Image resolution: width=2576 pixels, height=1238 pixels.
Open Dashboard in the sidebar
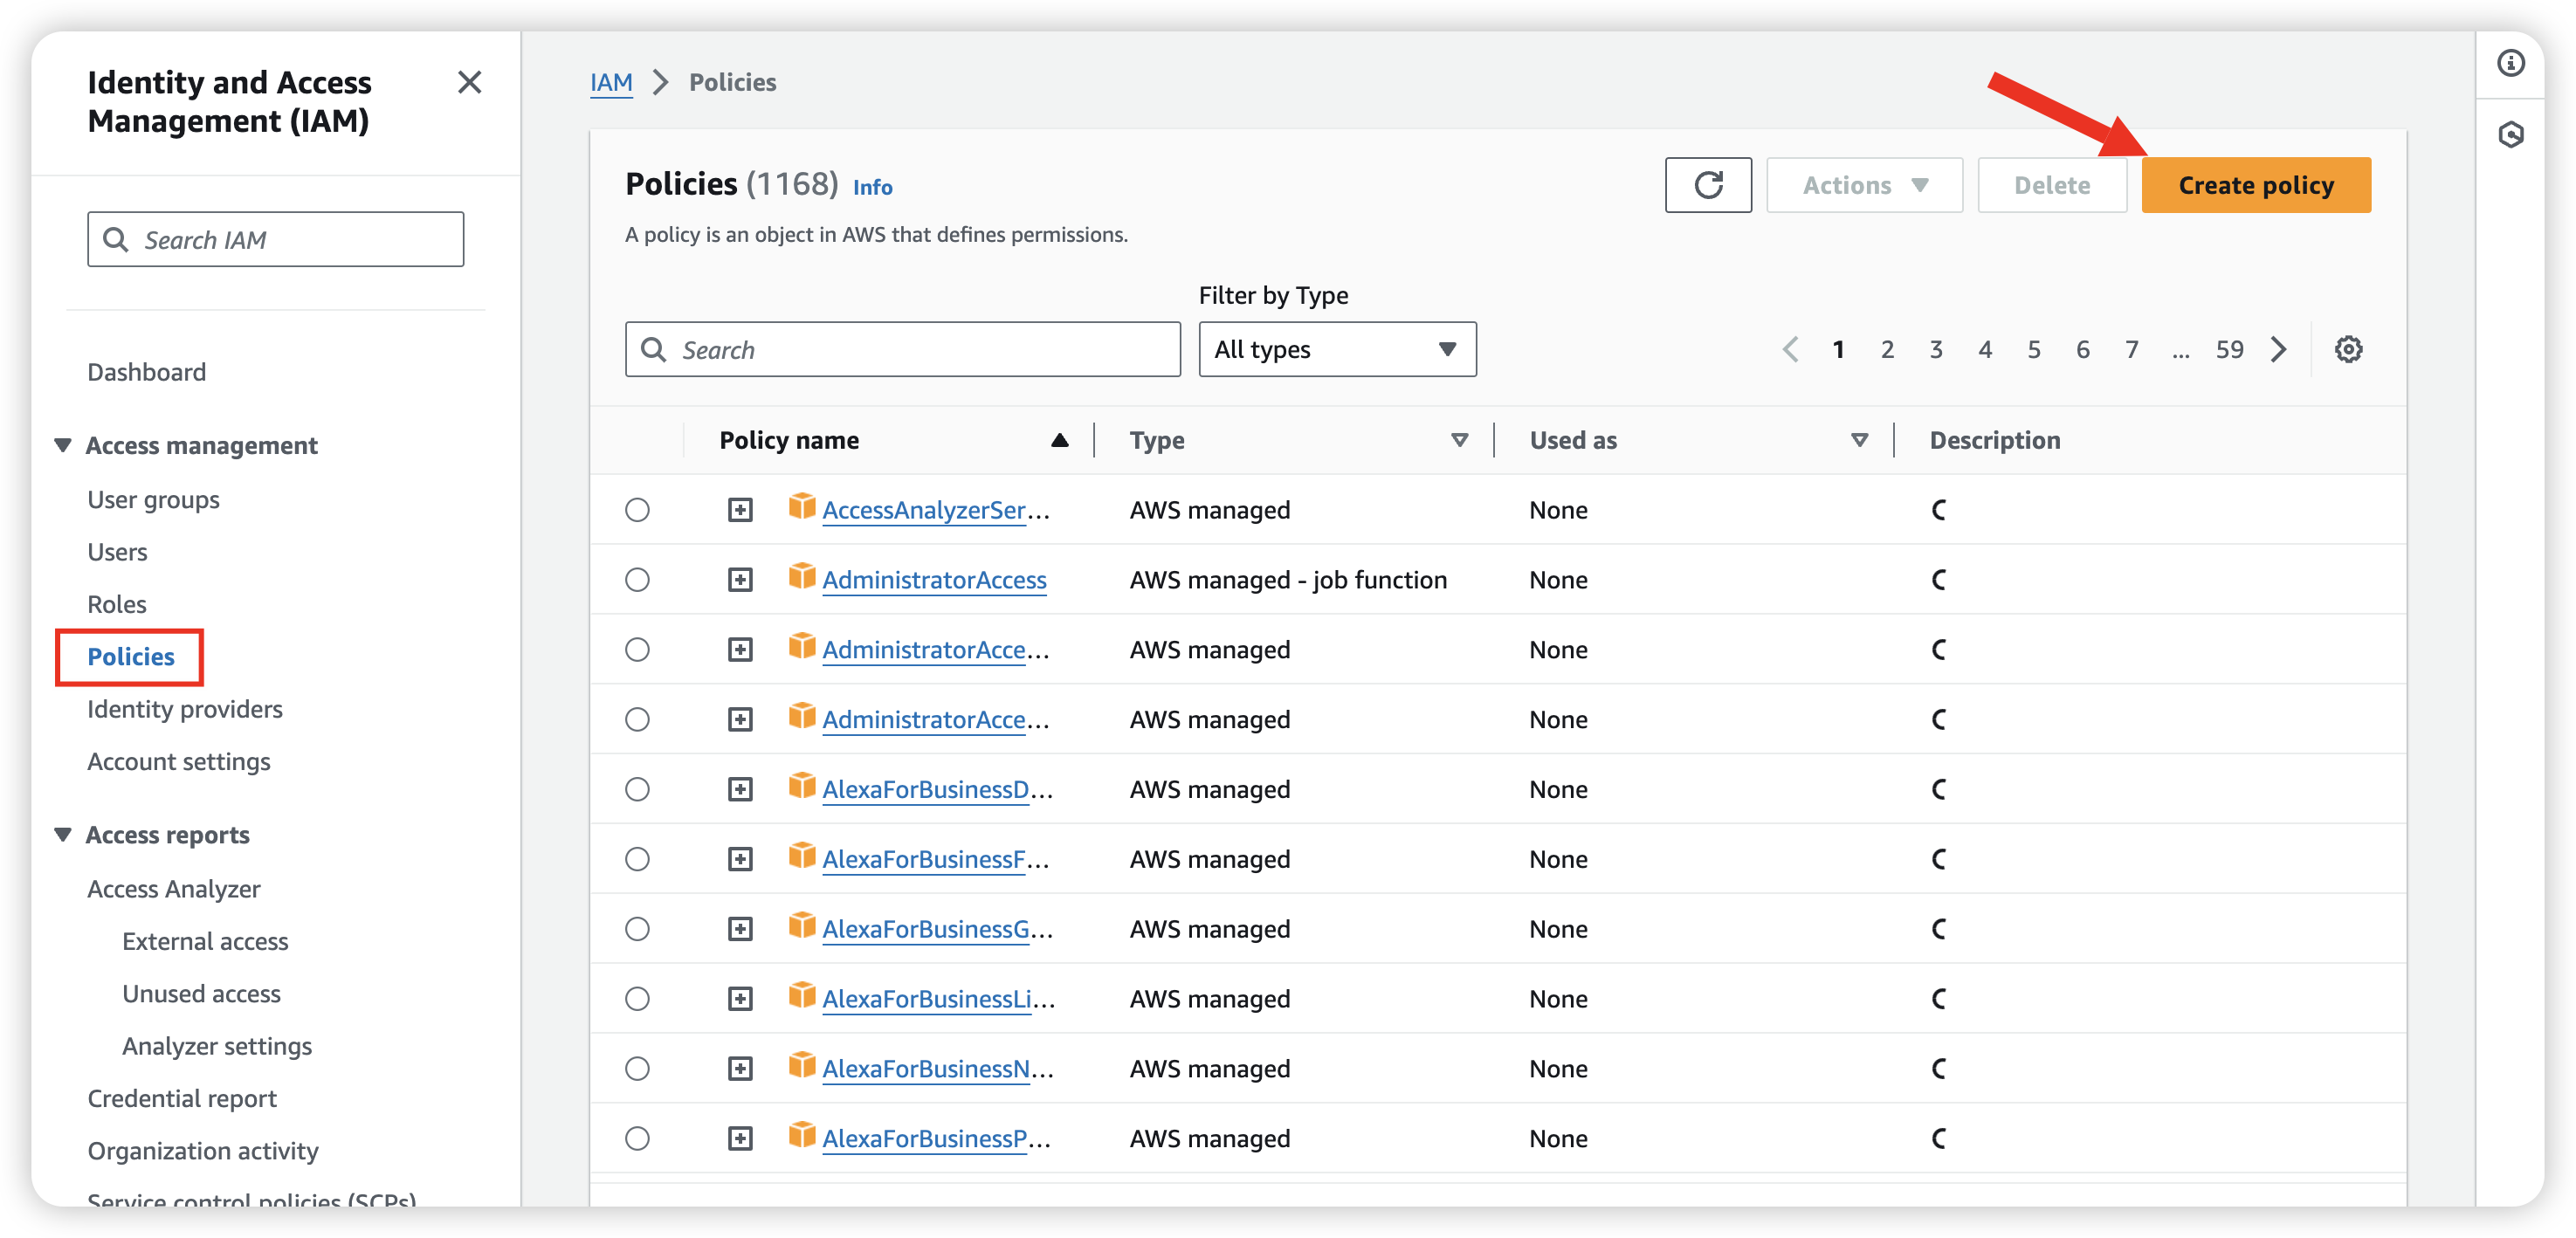(x=147, y=372)
